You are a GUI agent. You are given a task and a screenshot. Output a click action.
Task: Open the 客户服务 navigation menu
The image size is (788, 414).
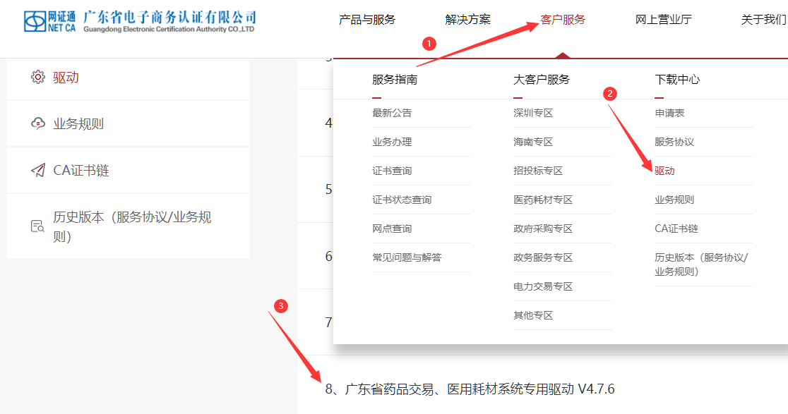[x=563, y=20]
